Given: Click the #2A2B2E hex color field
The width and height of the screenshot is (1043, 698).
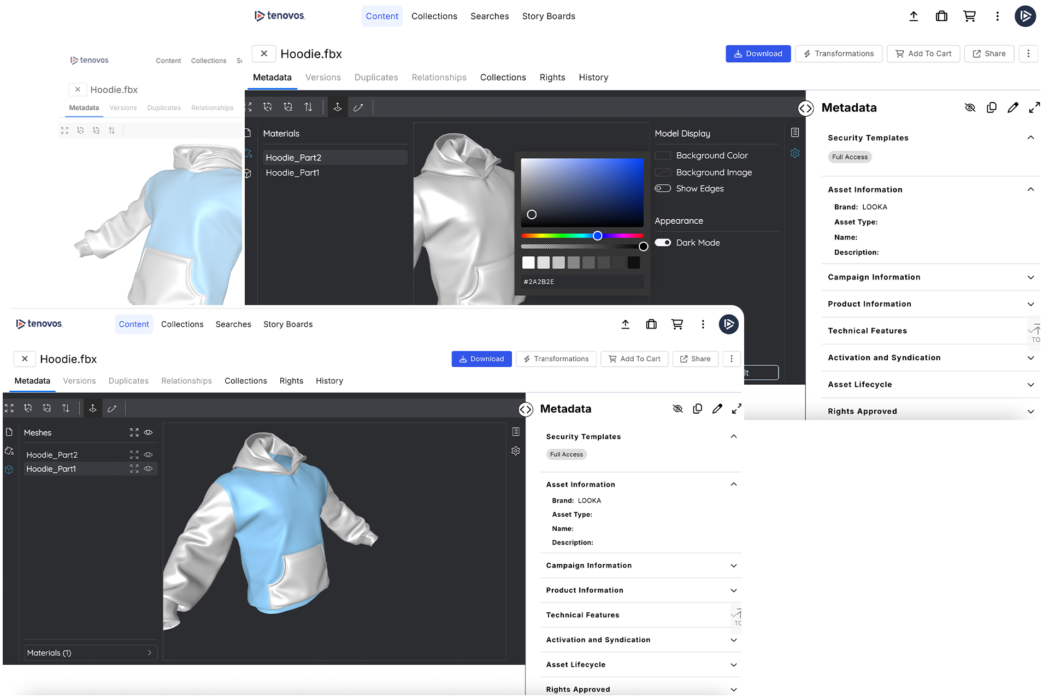Looking at the screenshot, I should pyautogui.click(x=582, y=282).
